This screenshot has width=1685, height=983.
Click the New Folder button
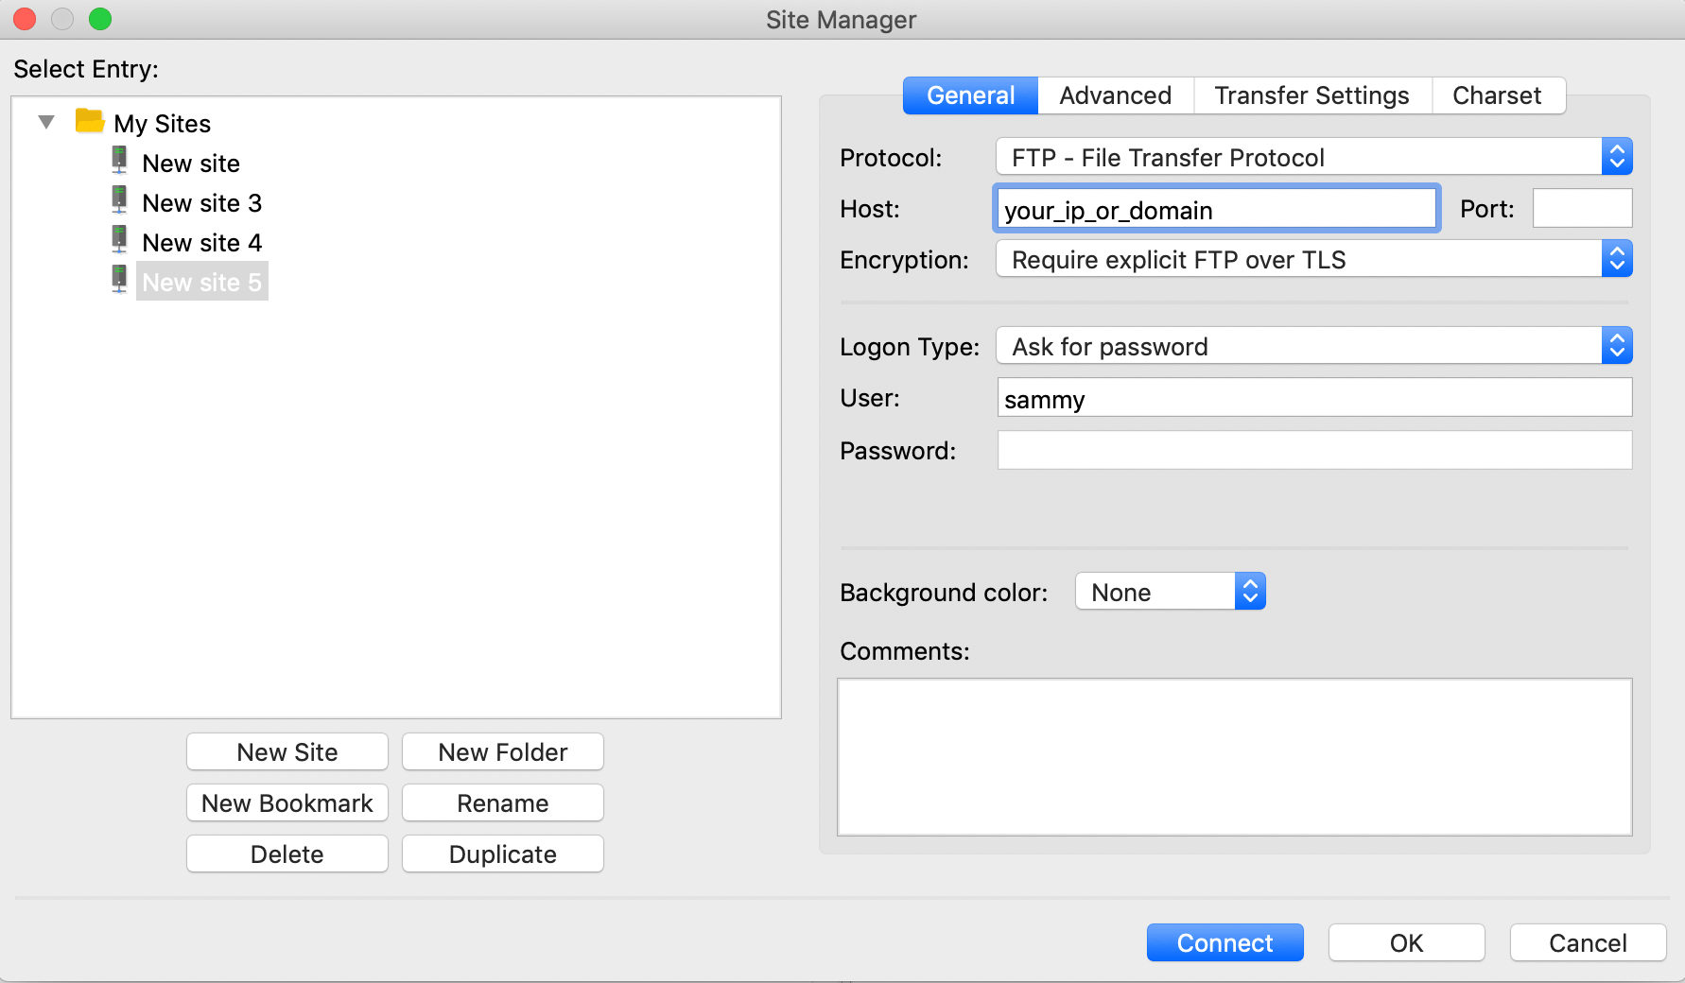point(503,752)
